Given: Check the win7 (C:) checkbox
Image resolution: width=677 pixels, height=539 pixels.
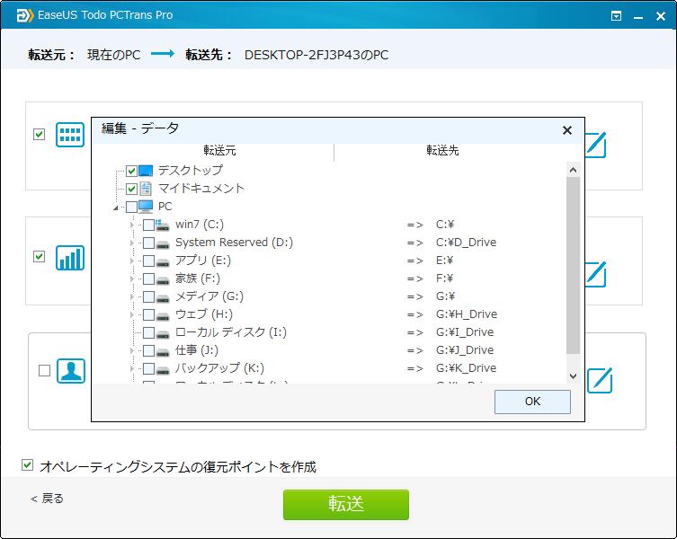Looking at the screenshot, I should [148, 225].
